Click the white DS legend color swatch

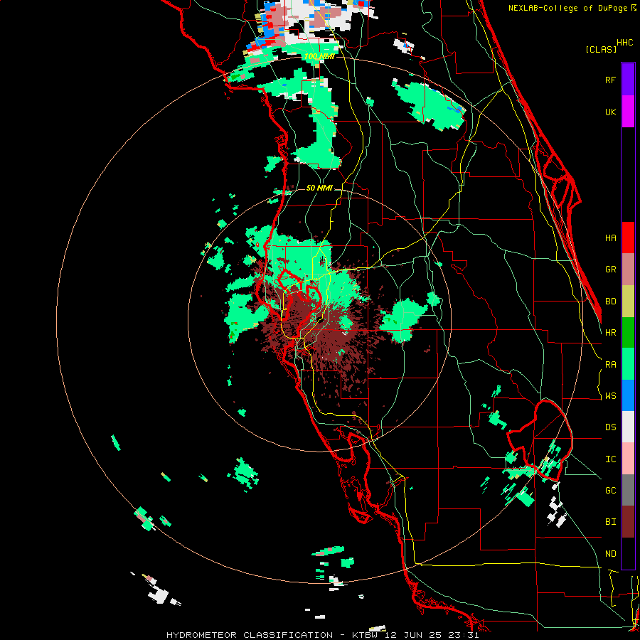pos(628,427)
